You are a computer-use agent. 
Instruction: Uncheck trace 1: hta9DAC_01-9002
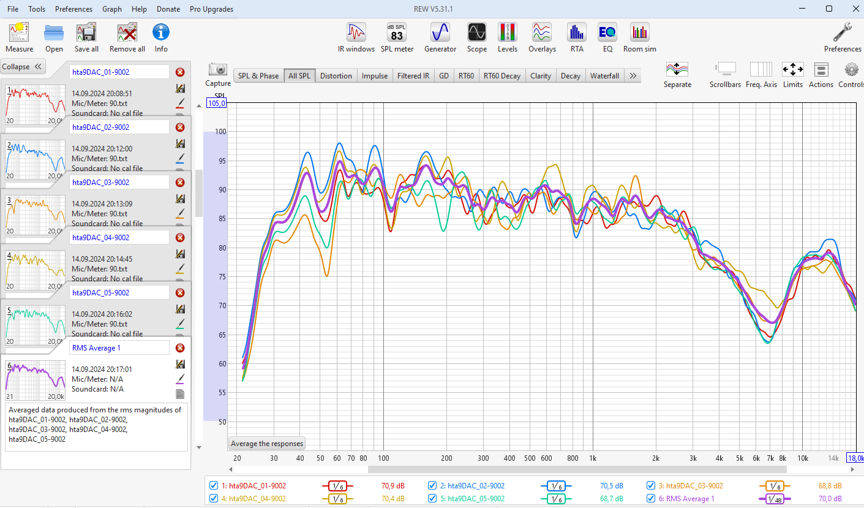(214, 485)
